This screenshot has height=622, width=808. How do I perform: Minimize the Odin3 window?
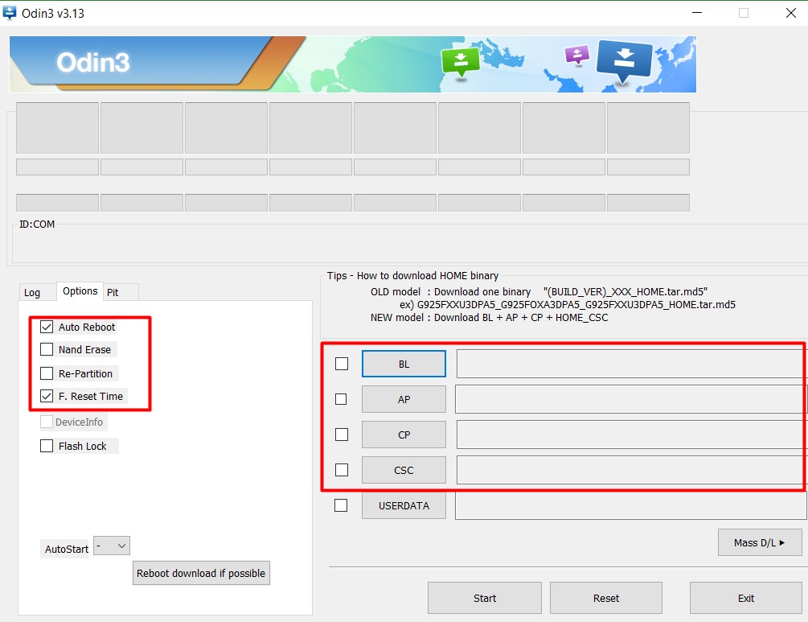697,12
